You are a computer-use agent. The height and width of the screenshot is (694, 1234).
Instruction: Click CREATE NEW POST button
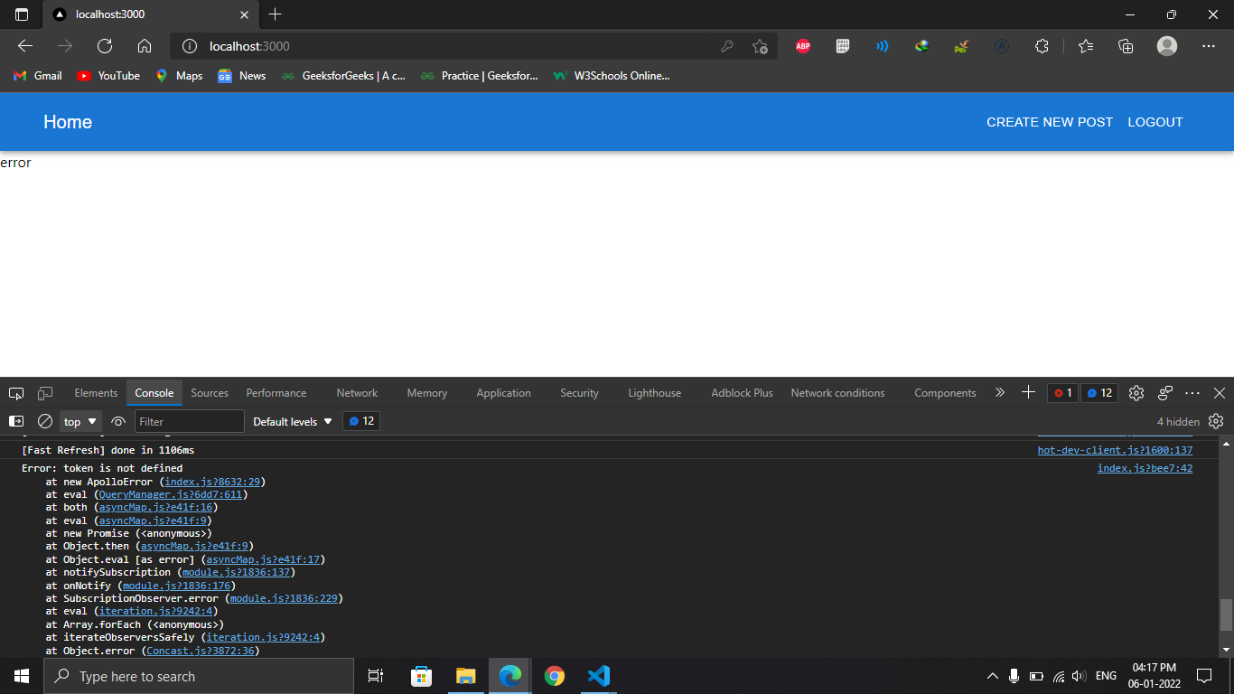(1050, 122)
